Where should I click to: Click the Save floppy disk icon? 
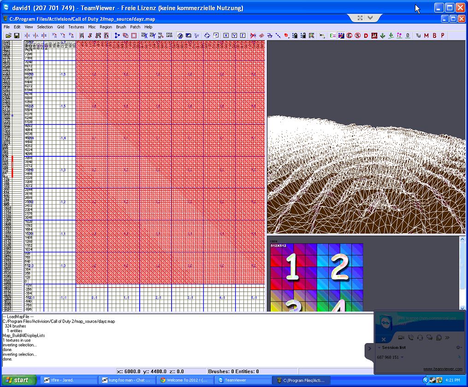17,36
